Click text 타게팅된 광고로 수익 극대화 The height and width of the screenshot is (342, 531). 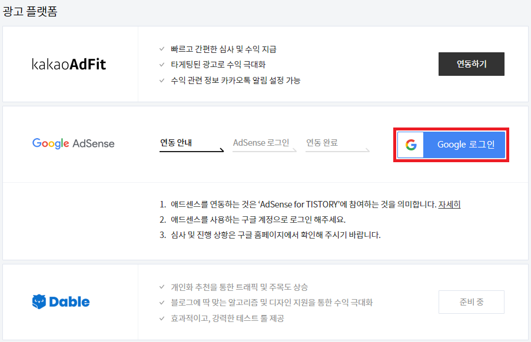click(x=218, y=65)
